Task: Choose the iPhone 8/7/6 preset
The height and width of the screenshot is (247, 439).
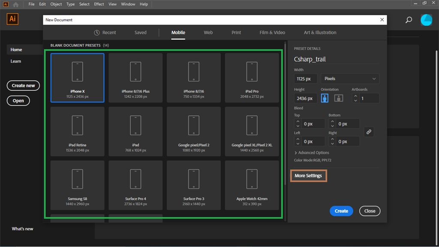Action: (194, 78)
